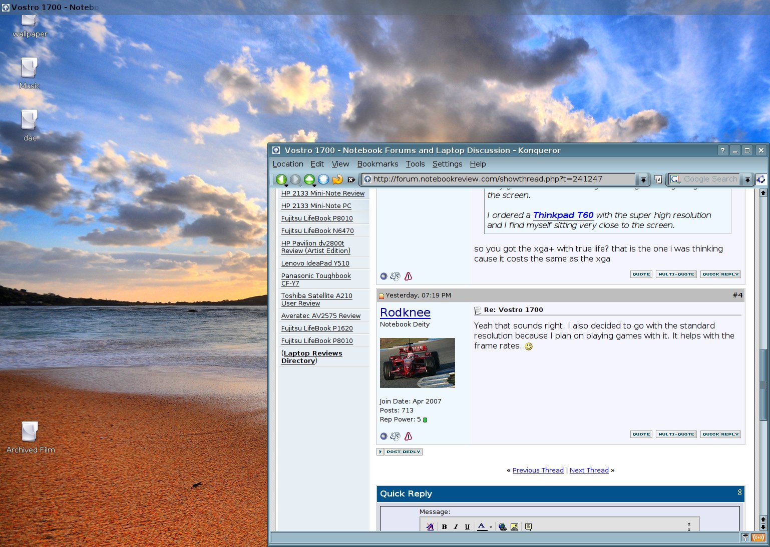Open the Edit menu

[x=317, y=164]
